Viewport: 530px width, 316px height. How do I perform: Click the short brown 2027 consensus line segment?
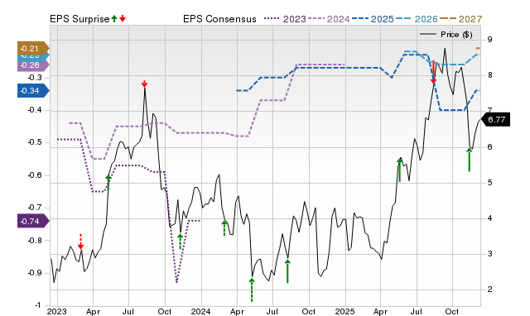click(x=478, y=48)
